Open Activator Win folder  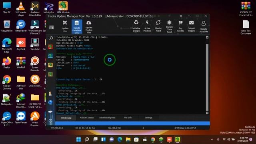point(21,82)
